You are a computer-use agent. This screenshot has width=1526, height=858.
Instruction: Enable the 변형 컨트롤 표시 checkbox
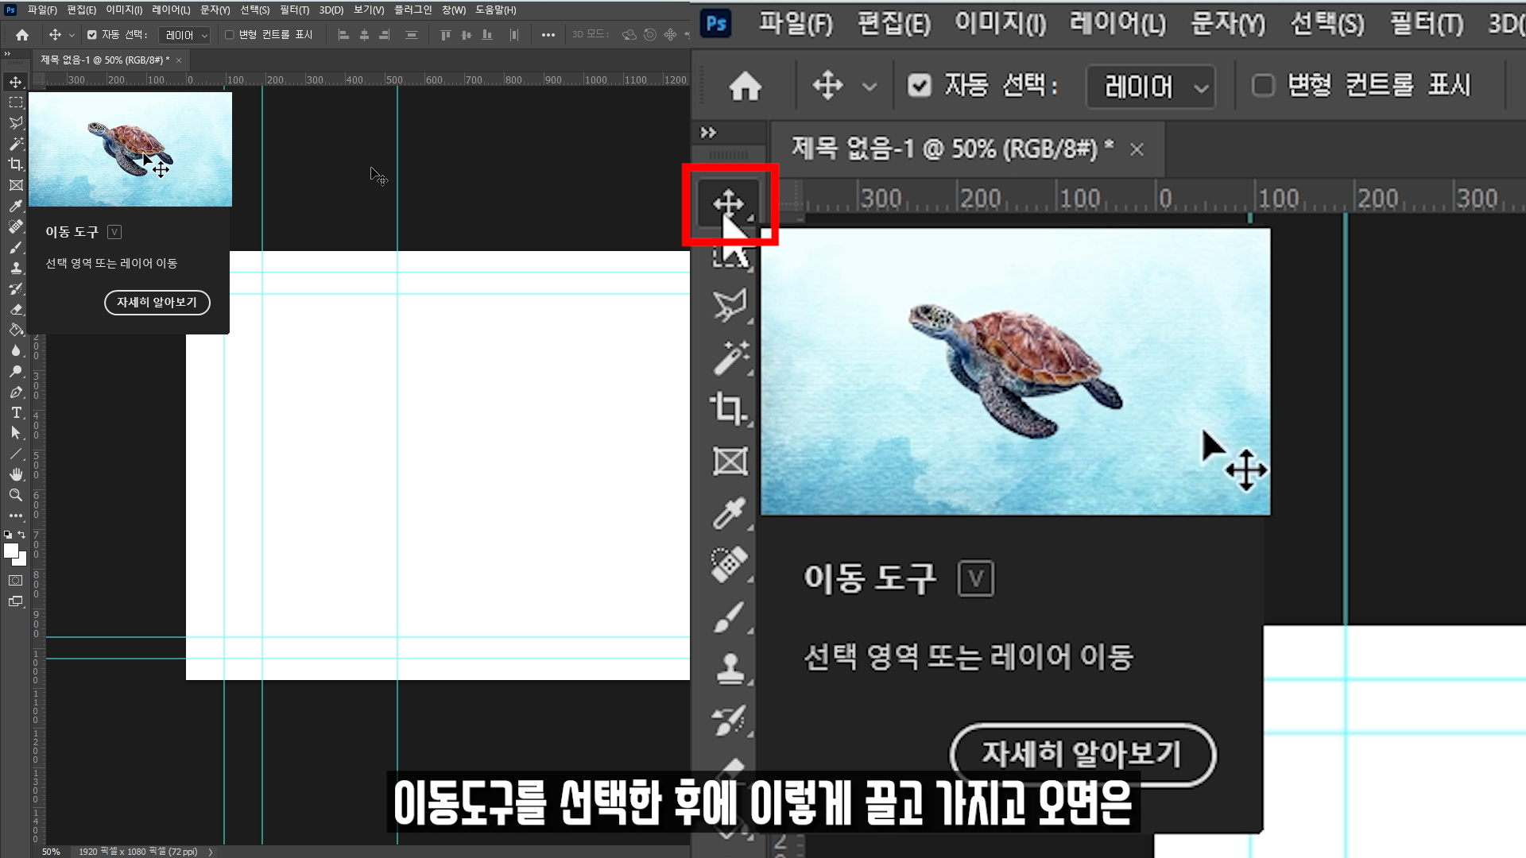point(230,35)
